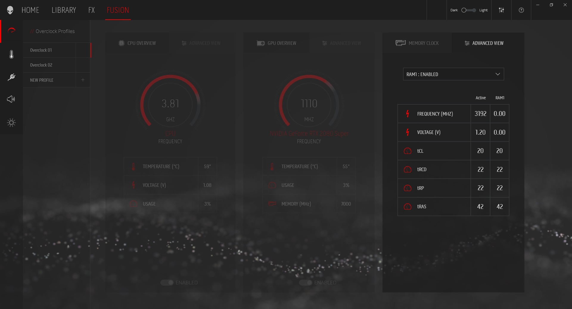Switch to the GPU ADVANCED VIEW tab
The width and height of the screenshot is (572, 309).
point(342,43)
